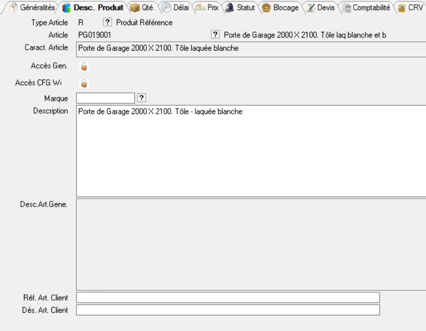The width and height of the screenshot is (426, 331).
Task: Click the Délai clock icon
Action: point(166,8)
